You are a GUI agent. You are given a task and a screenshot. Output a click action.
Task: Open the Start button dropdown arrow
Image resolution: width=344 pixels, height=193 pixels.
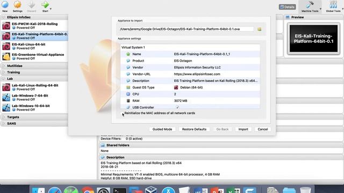[x=51, y=9]
